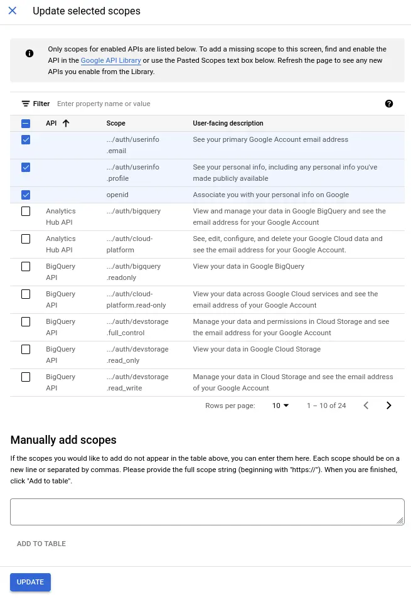Image resolution: width=411 pixels, height=602 pixels.
Task: Go to the previous page of scopes
Action: coord(366,406)
